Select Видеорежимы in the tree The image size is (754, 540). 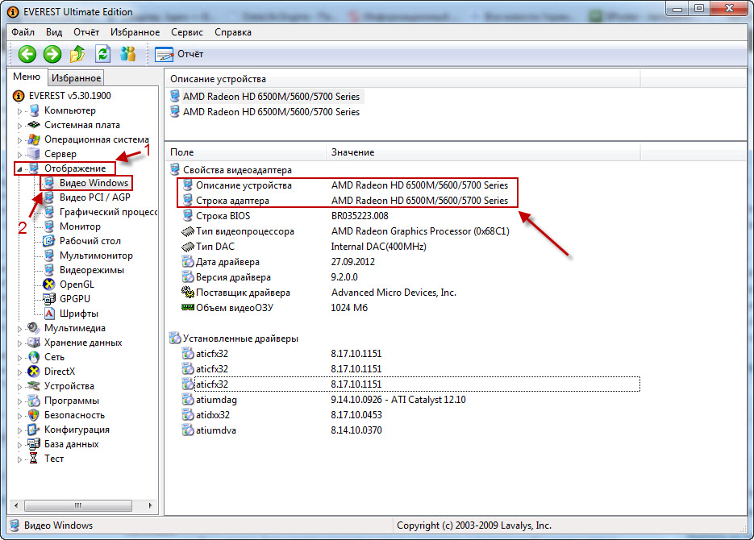coord(92,270)
